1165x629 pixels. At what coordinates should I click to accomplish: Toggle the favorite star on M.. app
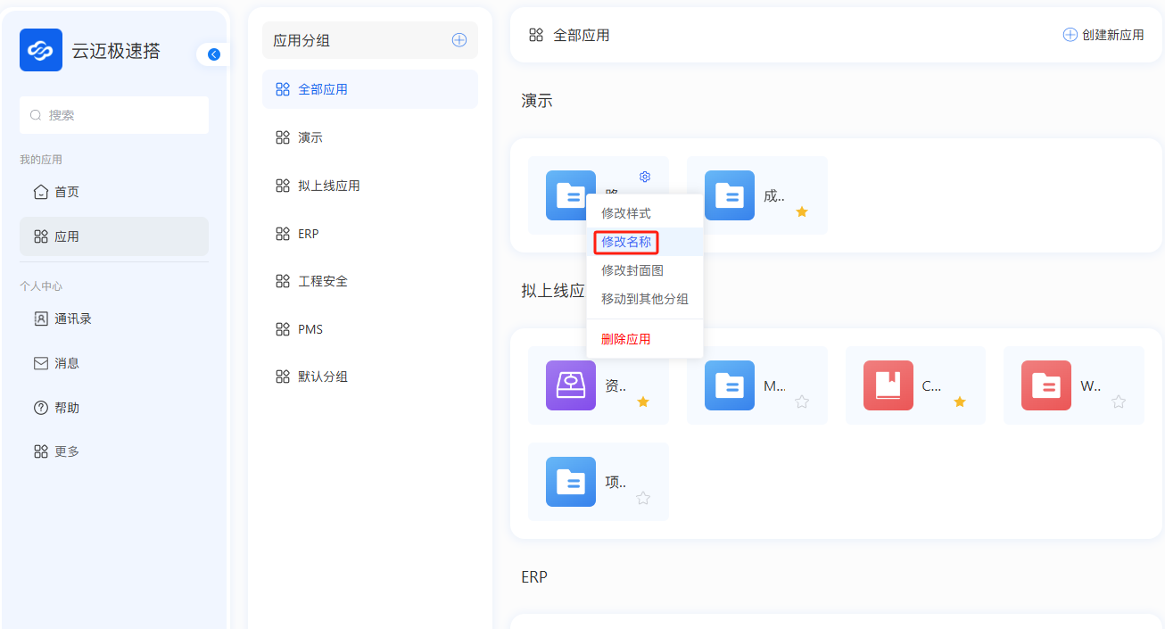click(x=802, y=402)
